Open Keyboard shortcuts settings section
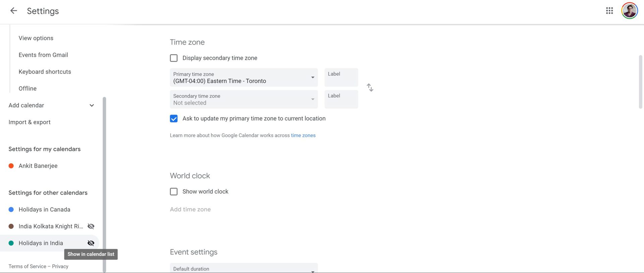644x273 pixels. pos(45,72)
